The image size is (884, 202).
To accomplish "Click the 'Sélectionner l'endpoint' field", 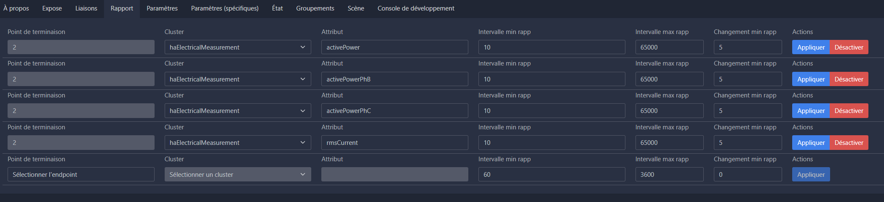I will click(81, 175).
